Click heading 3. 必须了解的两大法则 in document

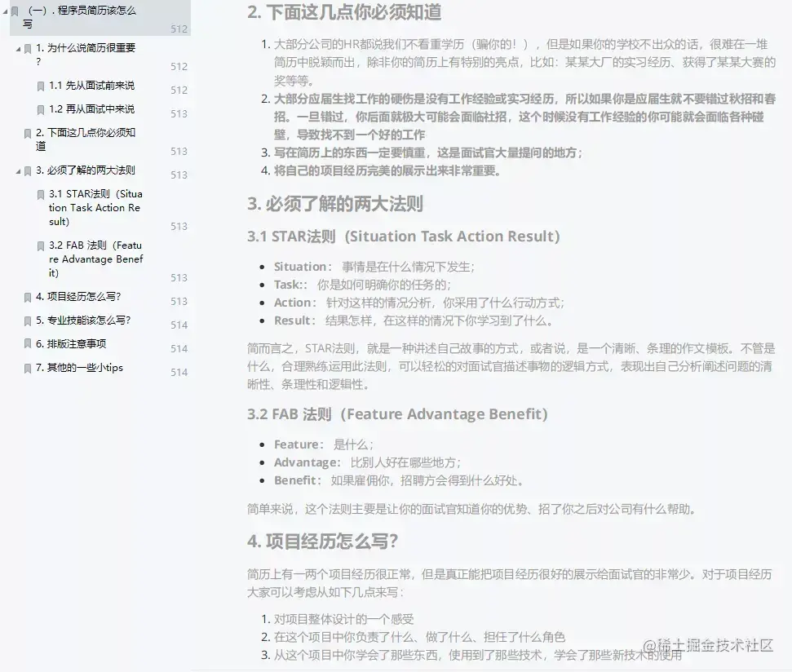pos(335,204)
